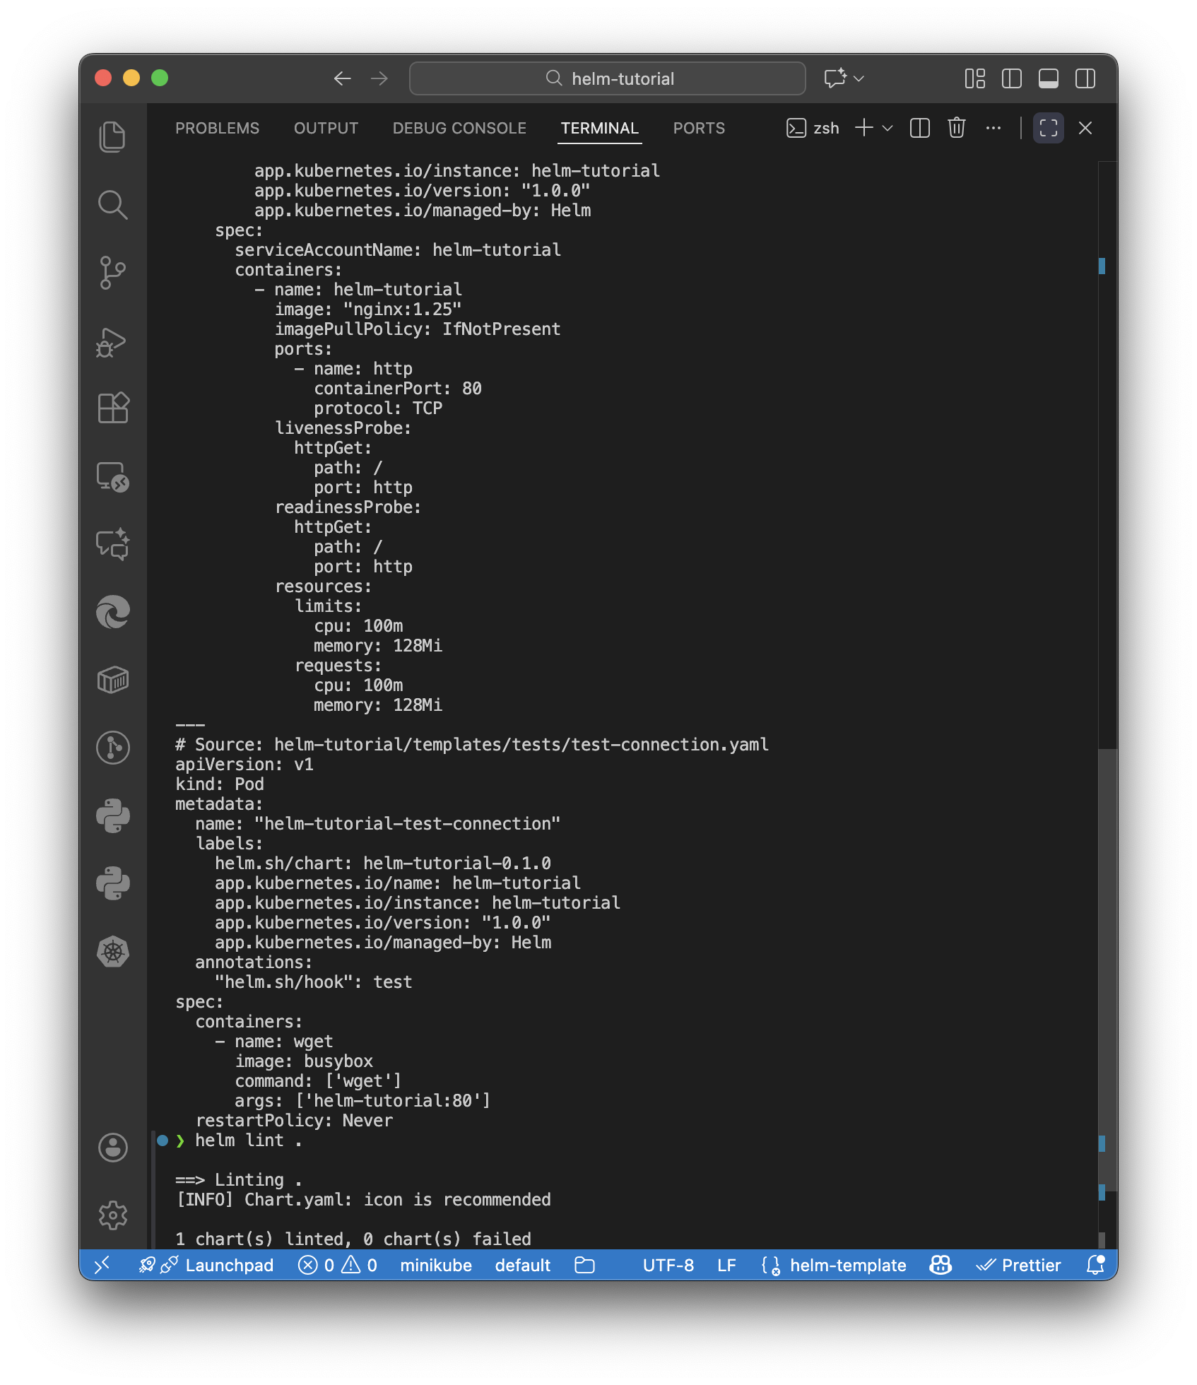This screenshot has height=1385, width=1197.
Task: Expand new terminal launch profile dropdown
Action: pyautogui.click(x=888, y=128)
